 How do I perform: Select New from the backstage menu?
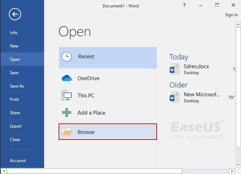coord(14,46)
